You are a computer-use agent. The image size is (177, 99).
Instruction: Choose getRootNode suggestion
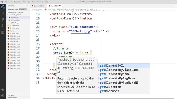pyautogui.click(x=124, y=91)
